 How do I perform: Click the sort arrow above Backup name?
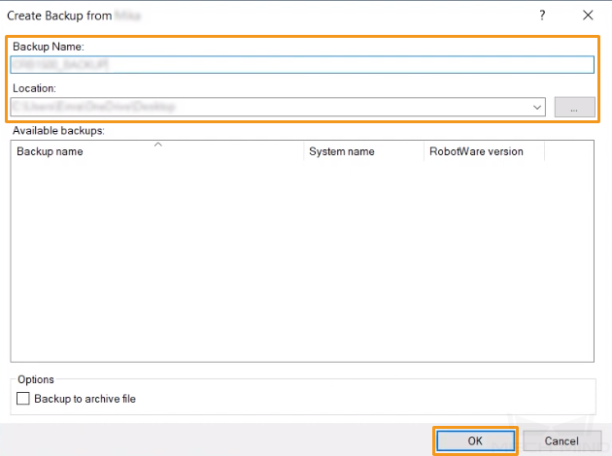pyautogui.click(x=157, y=145)
